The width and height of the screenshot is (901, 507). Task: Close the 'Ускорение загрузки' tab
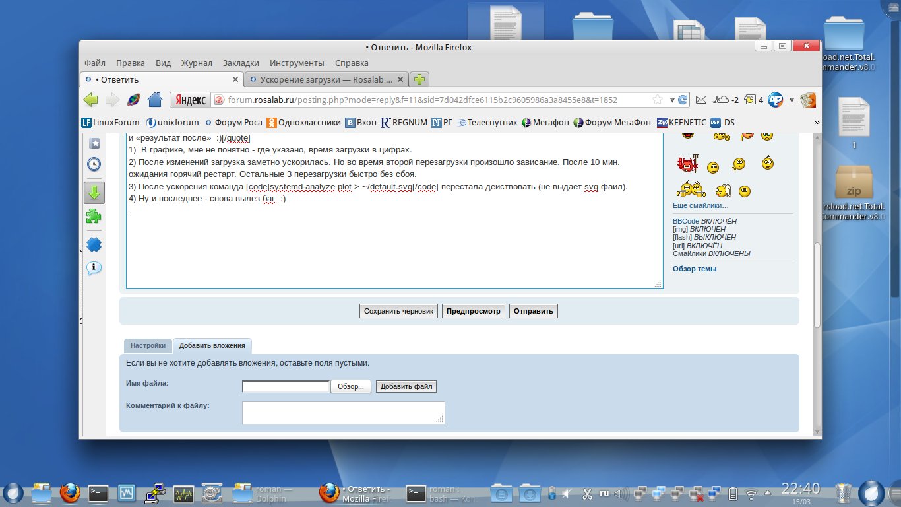(x=400, y=79)
